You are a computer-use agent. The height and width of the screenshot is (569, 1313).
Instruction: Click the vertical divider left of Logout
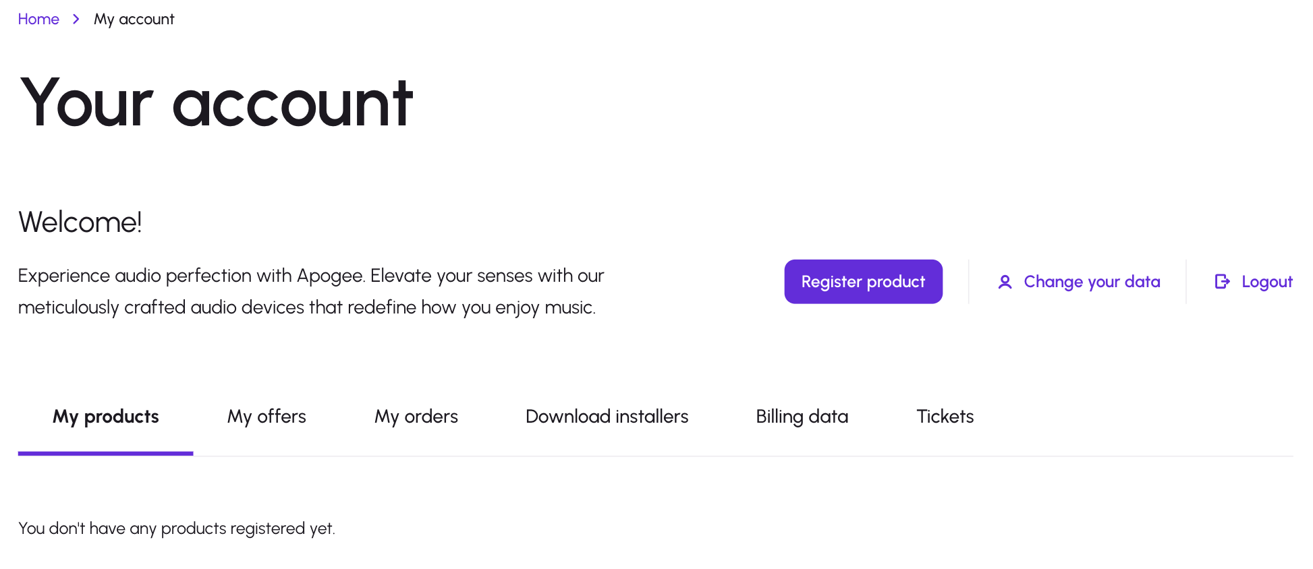tap(1186, 282)
